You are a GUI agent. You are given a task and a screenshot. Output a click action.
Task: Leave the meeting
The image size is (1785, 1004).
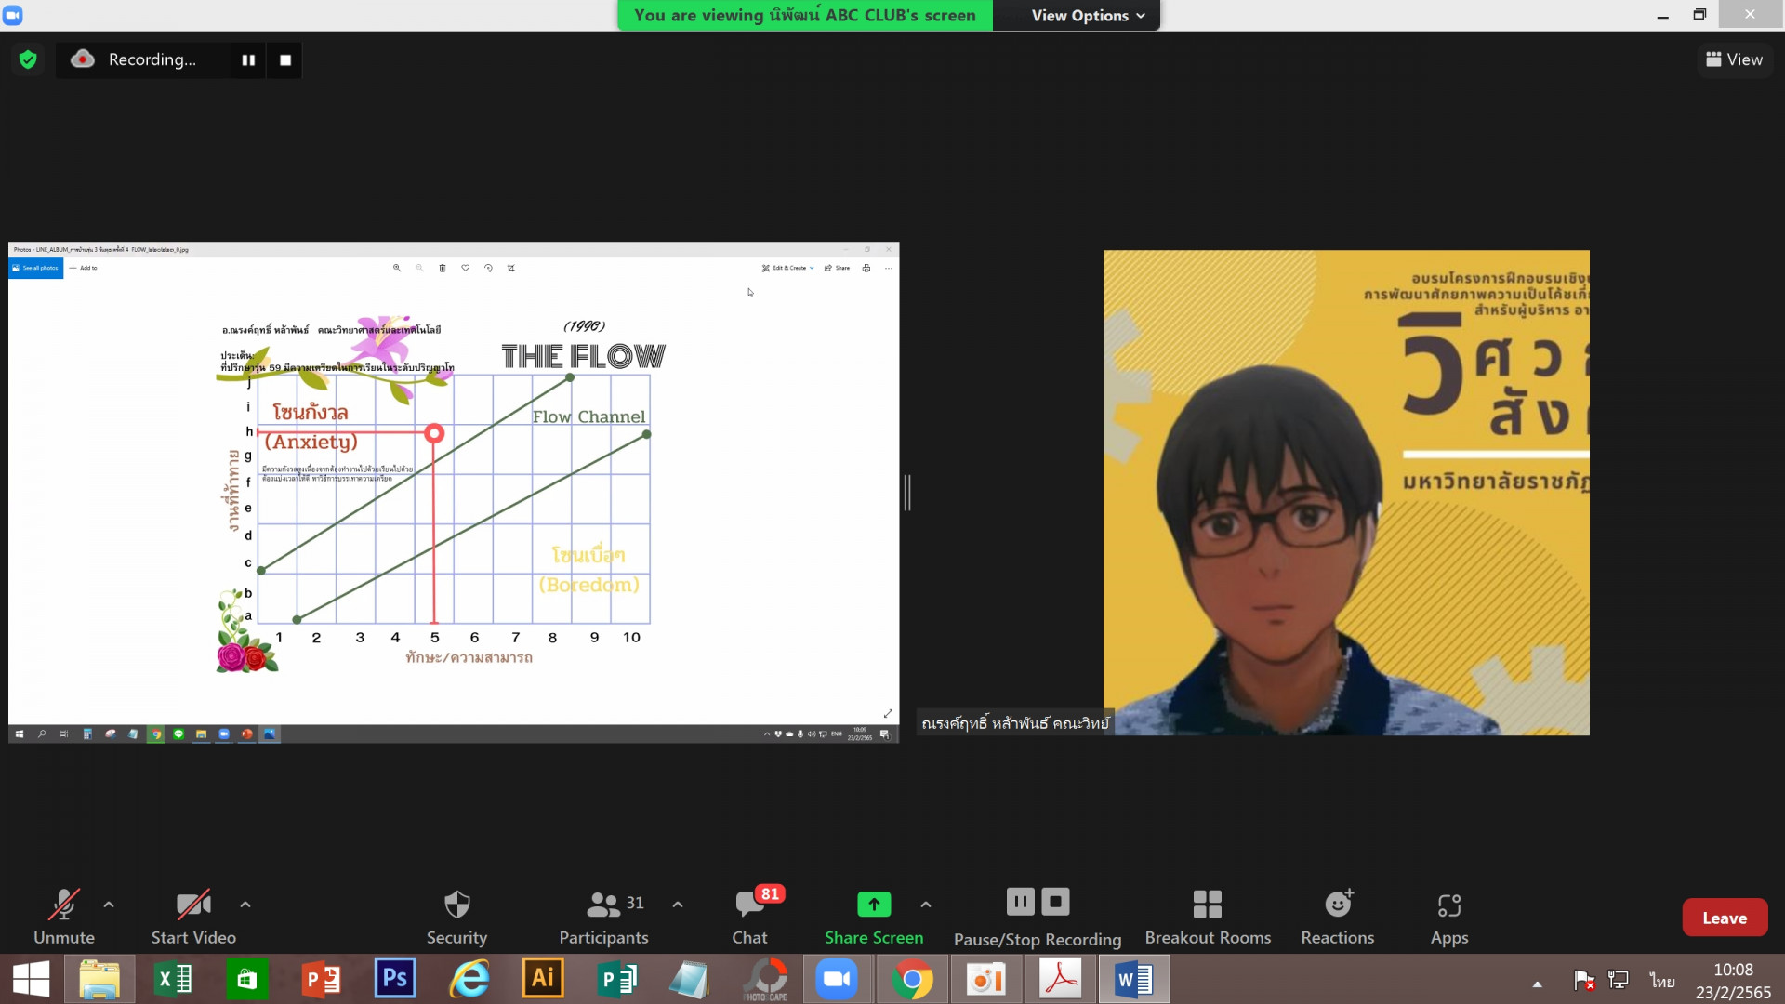1724,918
